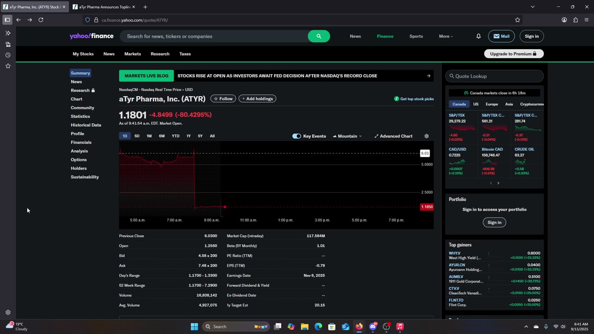The width and height of the screenshot is (594, 334).
Task: Open the Mountain chart type dropdown
Action: click(x=347, y=136)
